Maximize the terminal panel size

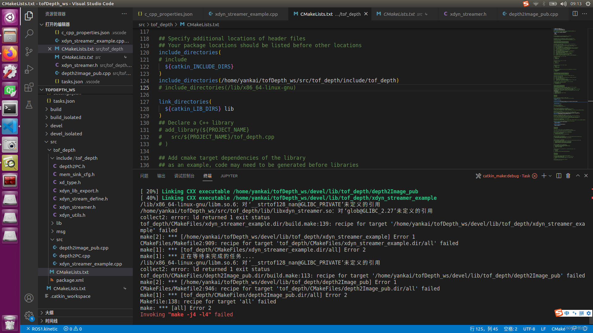[x=578, y=176]
